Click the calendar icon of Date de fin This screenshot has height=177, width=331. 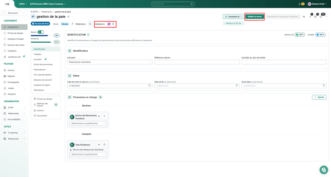[237, 86]
